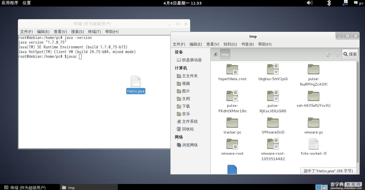
Task: Click the volume speaker icon in top panel
Action: [310, 3]
